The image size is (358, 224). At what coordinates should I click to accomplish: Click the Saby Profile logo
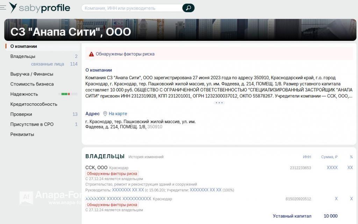point(40,7)
